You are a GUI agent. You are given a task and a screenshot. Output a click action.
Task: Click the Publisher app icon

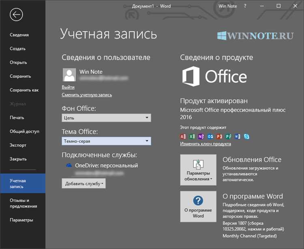pos(228,137)
